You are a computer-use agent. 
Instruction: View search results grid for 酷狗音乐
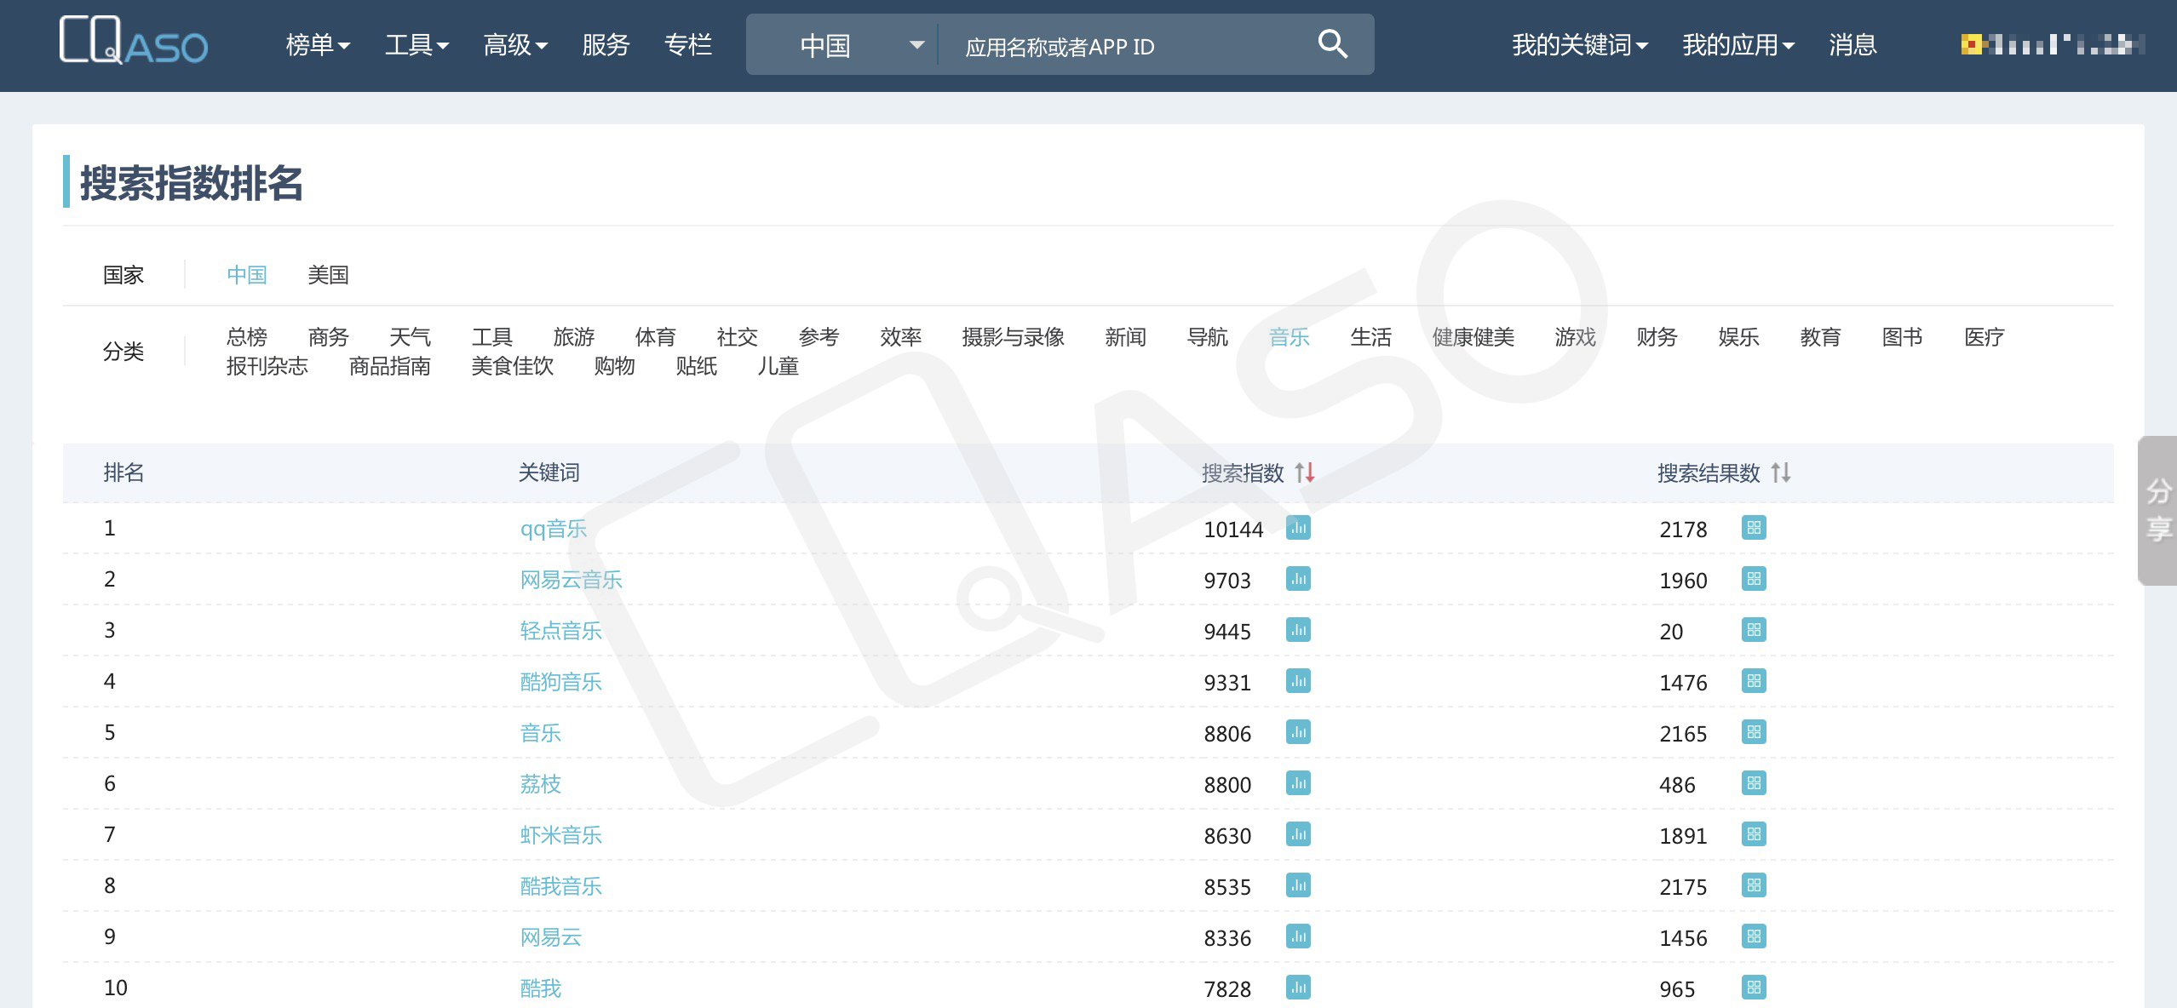click(1754, 681)
